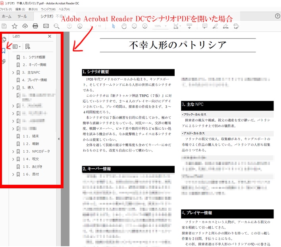Select the highlight text pen tool
Viewport: 281px width, 247px height.
point(215,26)
